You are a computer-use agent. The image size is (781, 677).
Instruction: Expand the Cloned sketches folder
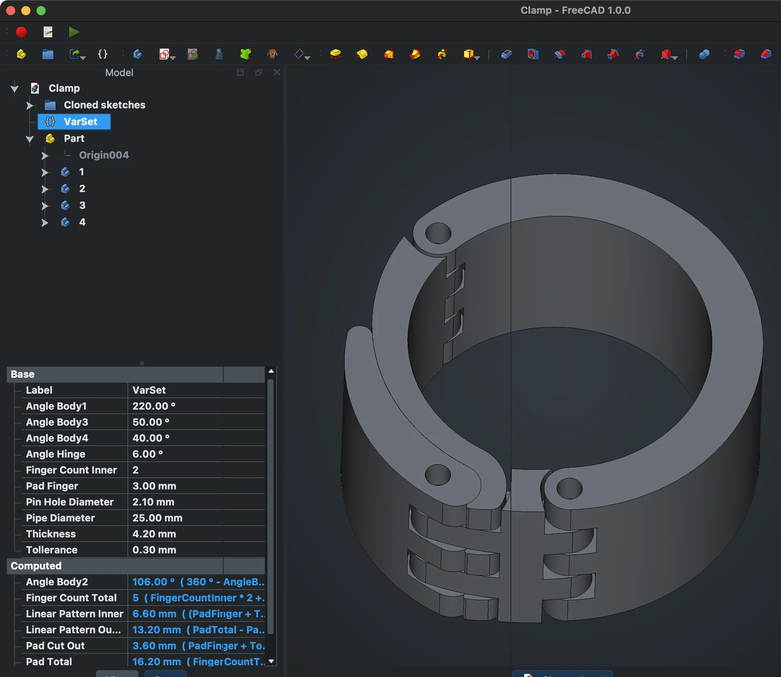click(30, 105)
